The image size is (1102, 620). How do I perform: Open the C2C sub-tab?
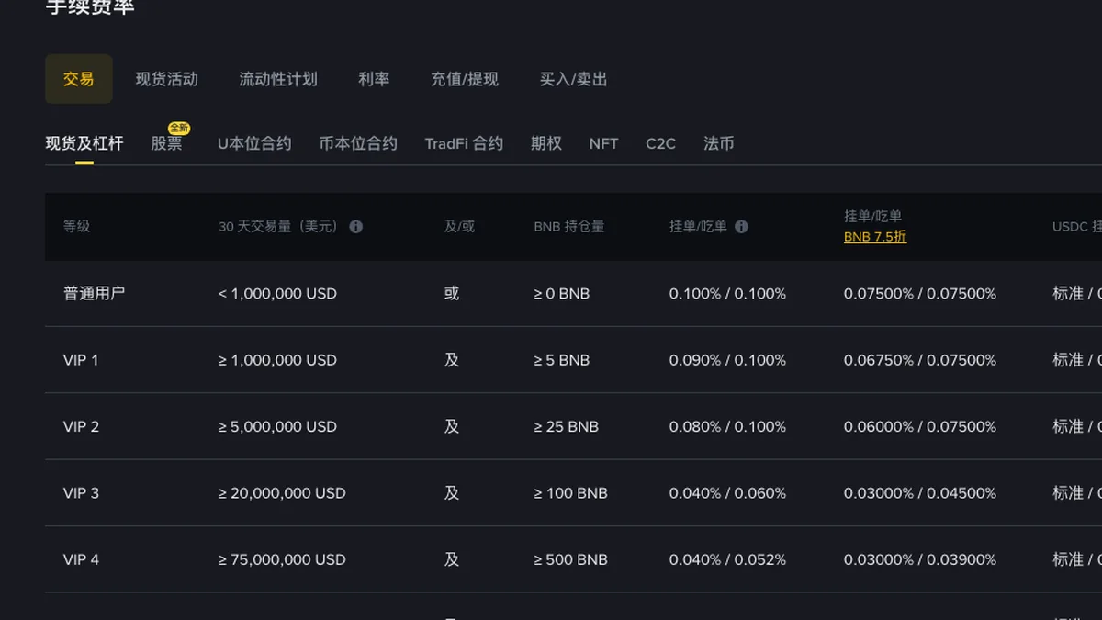coord(660,143)
